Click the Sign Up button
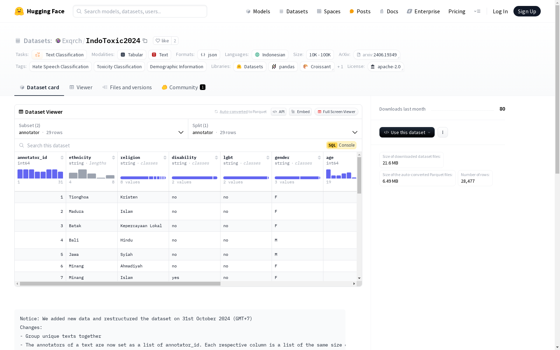 pyautogui.click(x=527, y=11)
